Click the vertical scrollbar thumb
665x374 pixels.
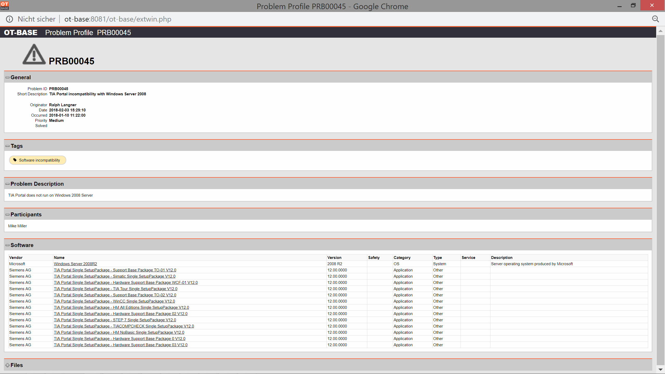[660, 200]
